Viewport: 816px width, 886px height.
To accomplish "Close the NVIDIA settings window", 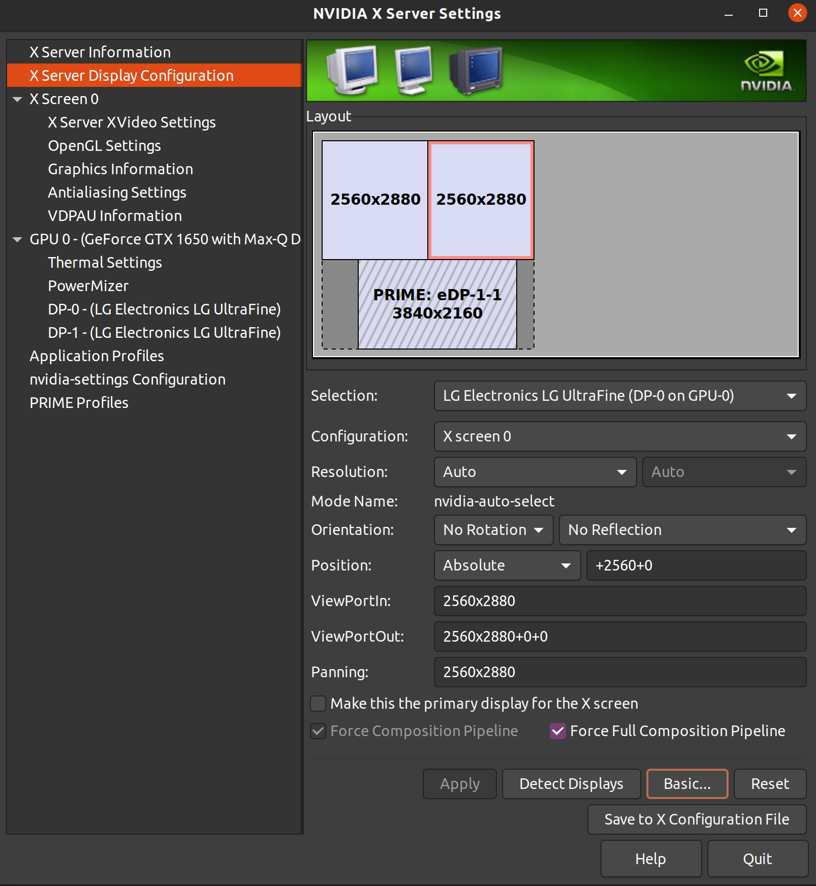I will [798, 13].
